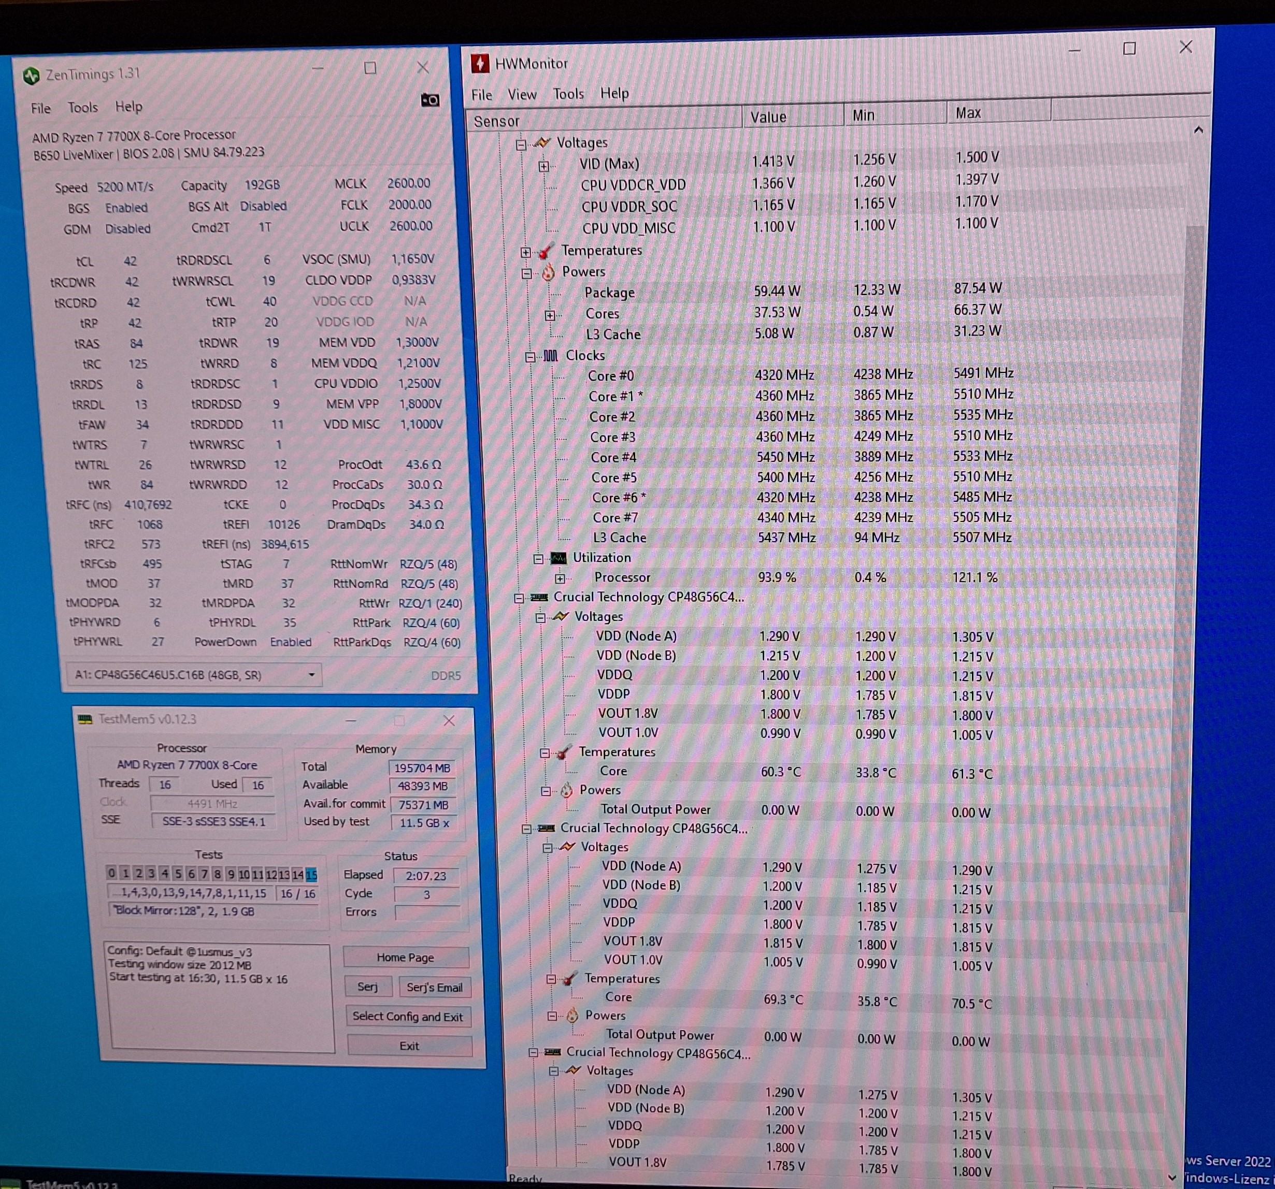The height and width of the screenshot is (1189, 1275).
Task: Collapse the CPU Voltages tree node
Action: tap(521, 145)
